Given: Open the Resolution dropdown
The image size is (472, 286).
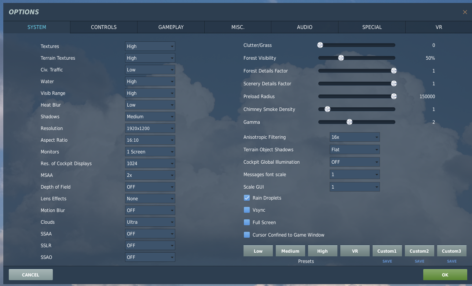Looking at the screenshot, I should 150,128.
